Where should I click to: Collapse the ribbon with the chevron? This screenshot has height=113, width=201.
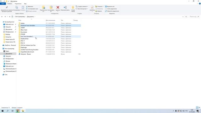[198, 4]
